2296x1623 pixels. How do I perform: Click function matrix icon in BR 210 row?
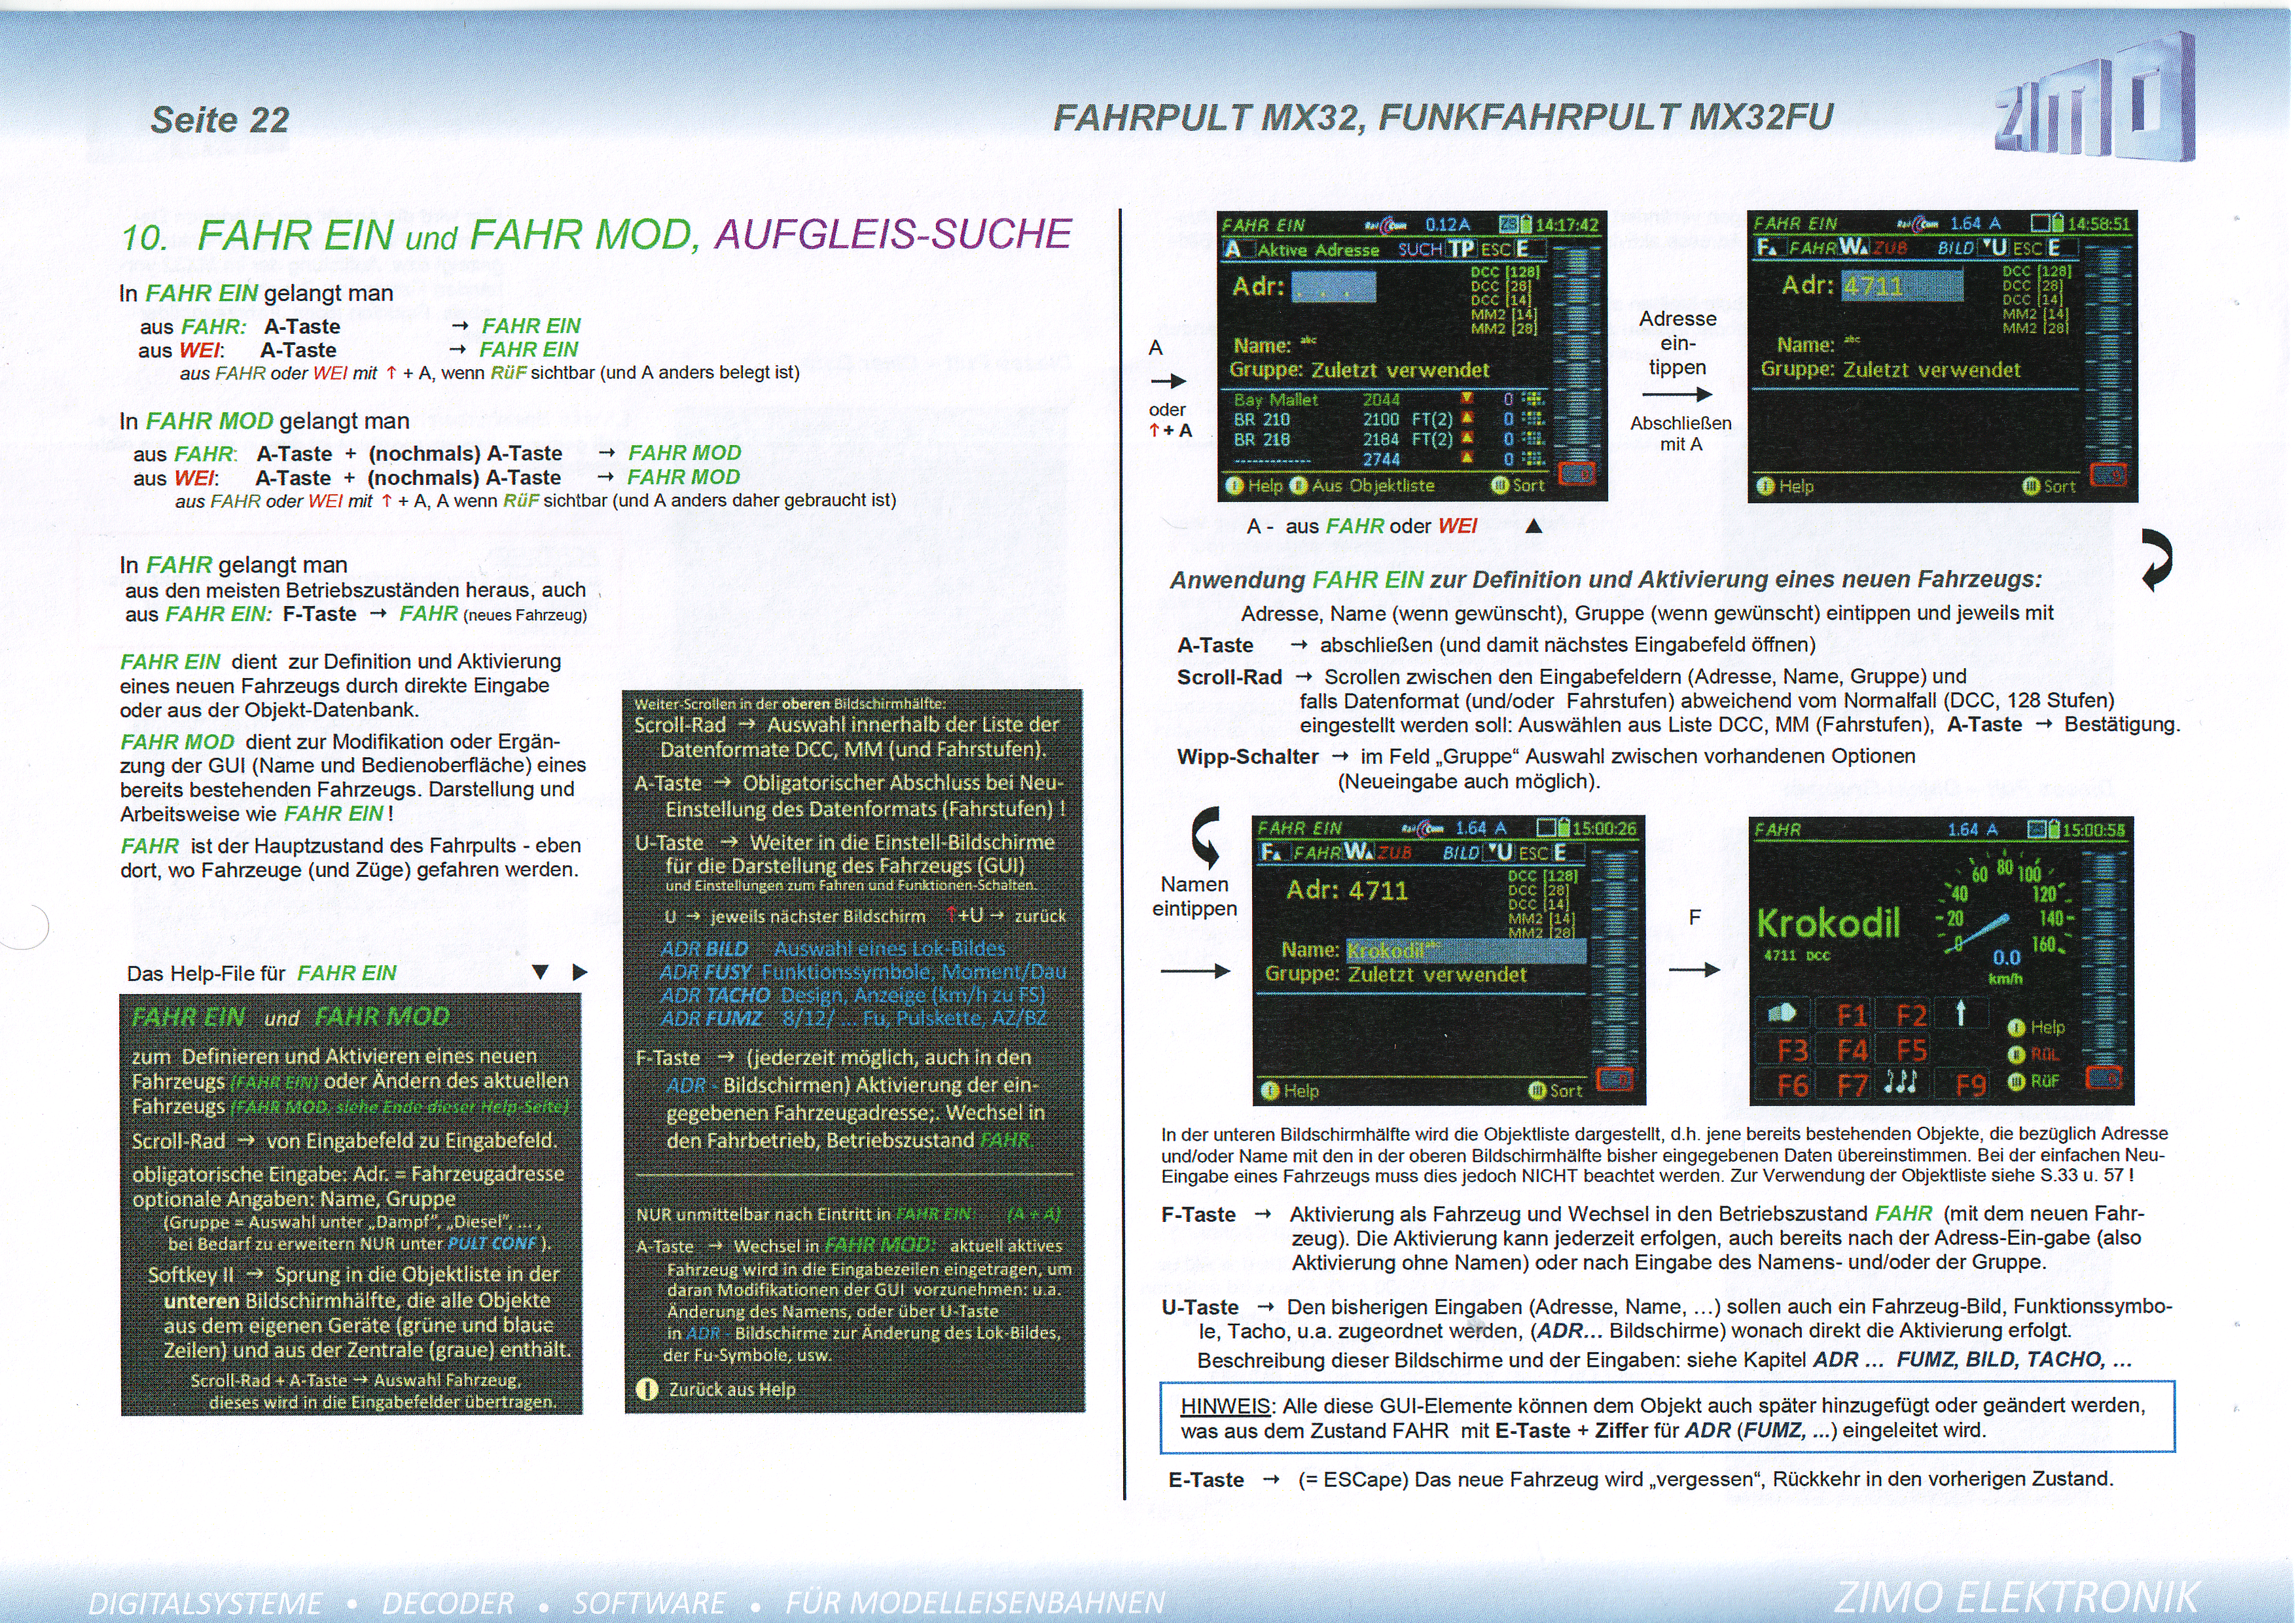tap(1534, 419)
